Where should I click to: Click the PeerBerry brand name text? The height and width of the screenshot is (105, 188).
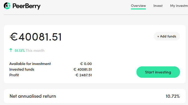pyautogui.click(x=26, y=6)
